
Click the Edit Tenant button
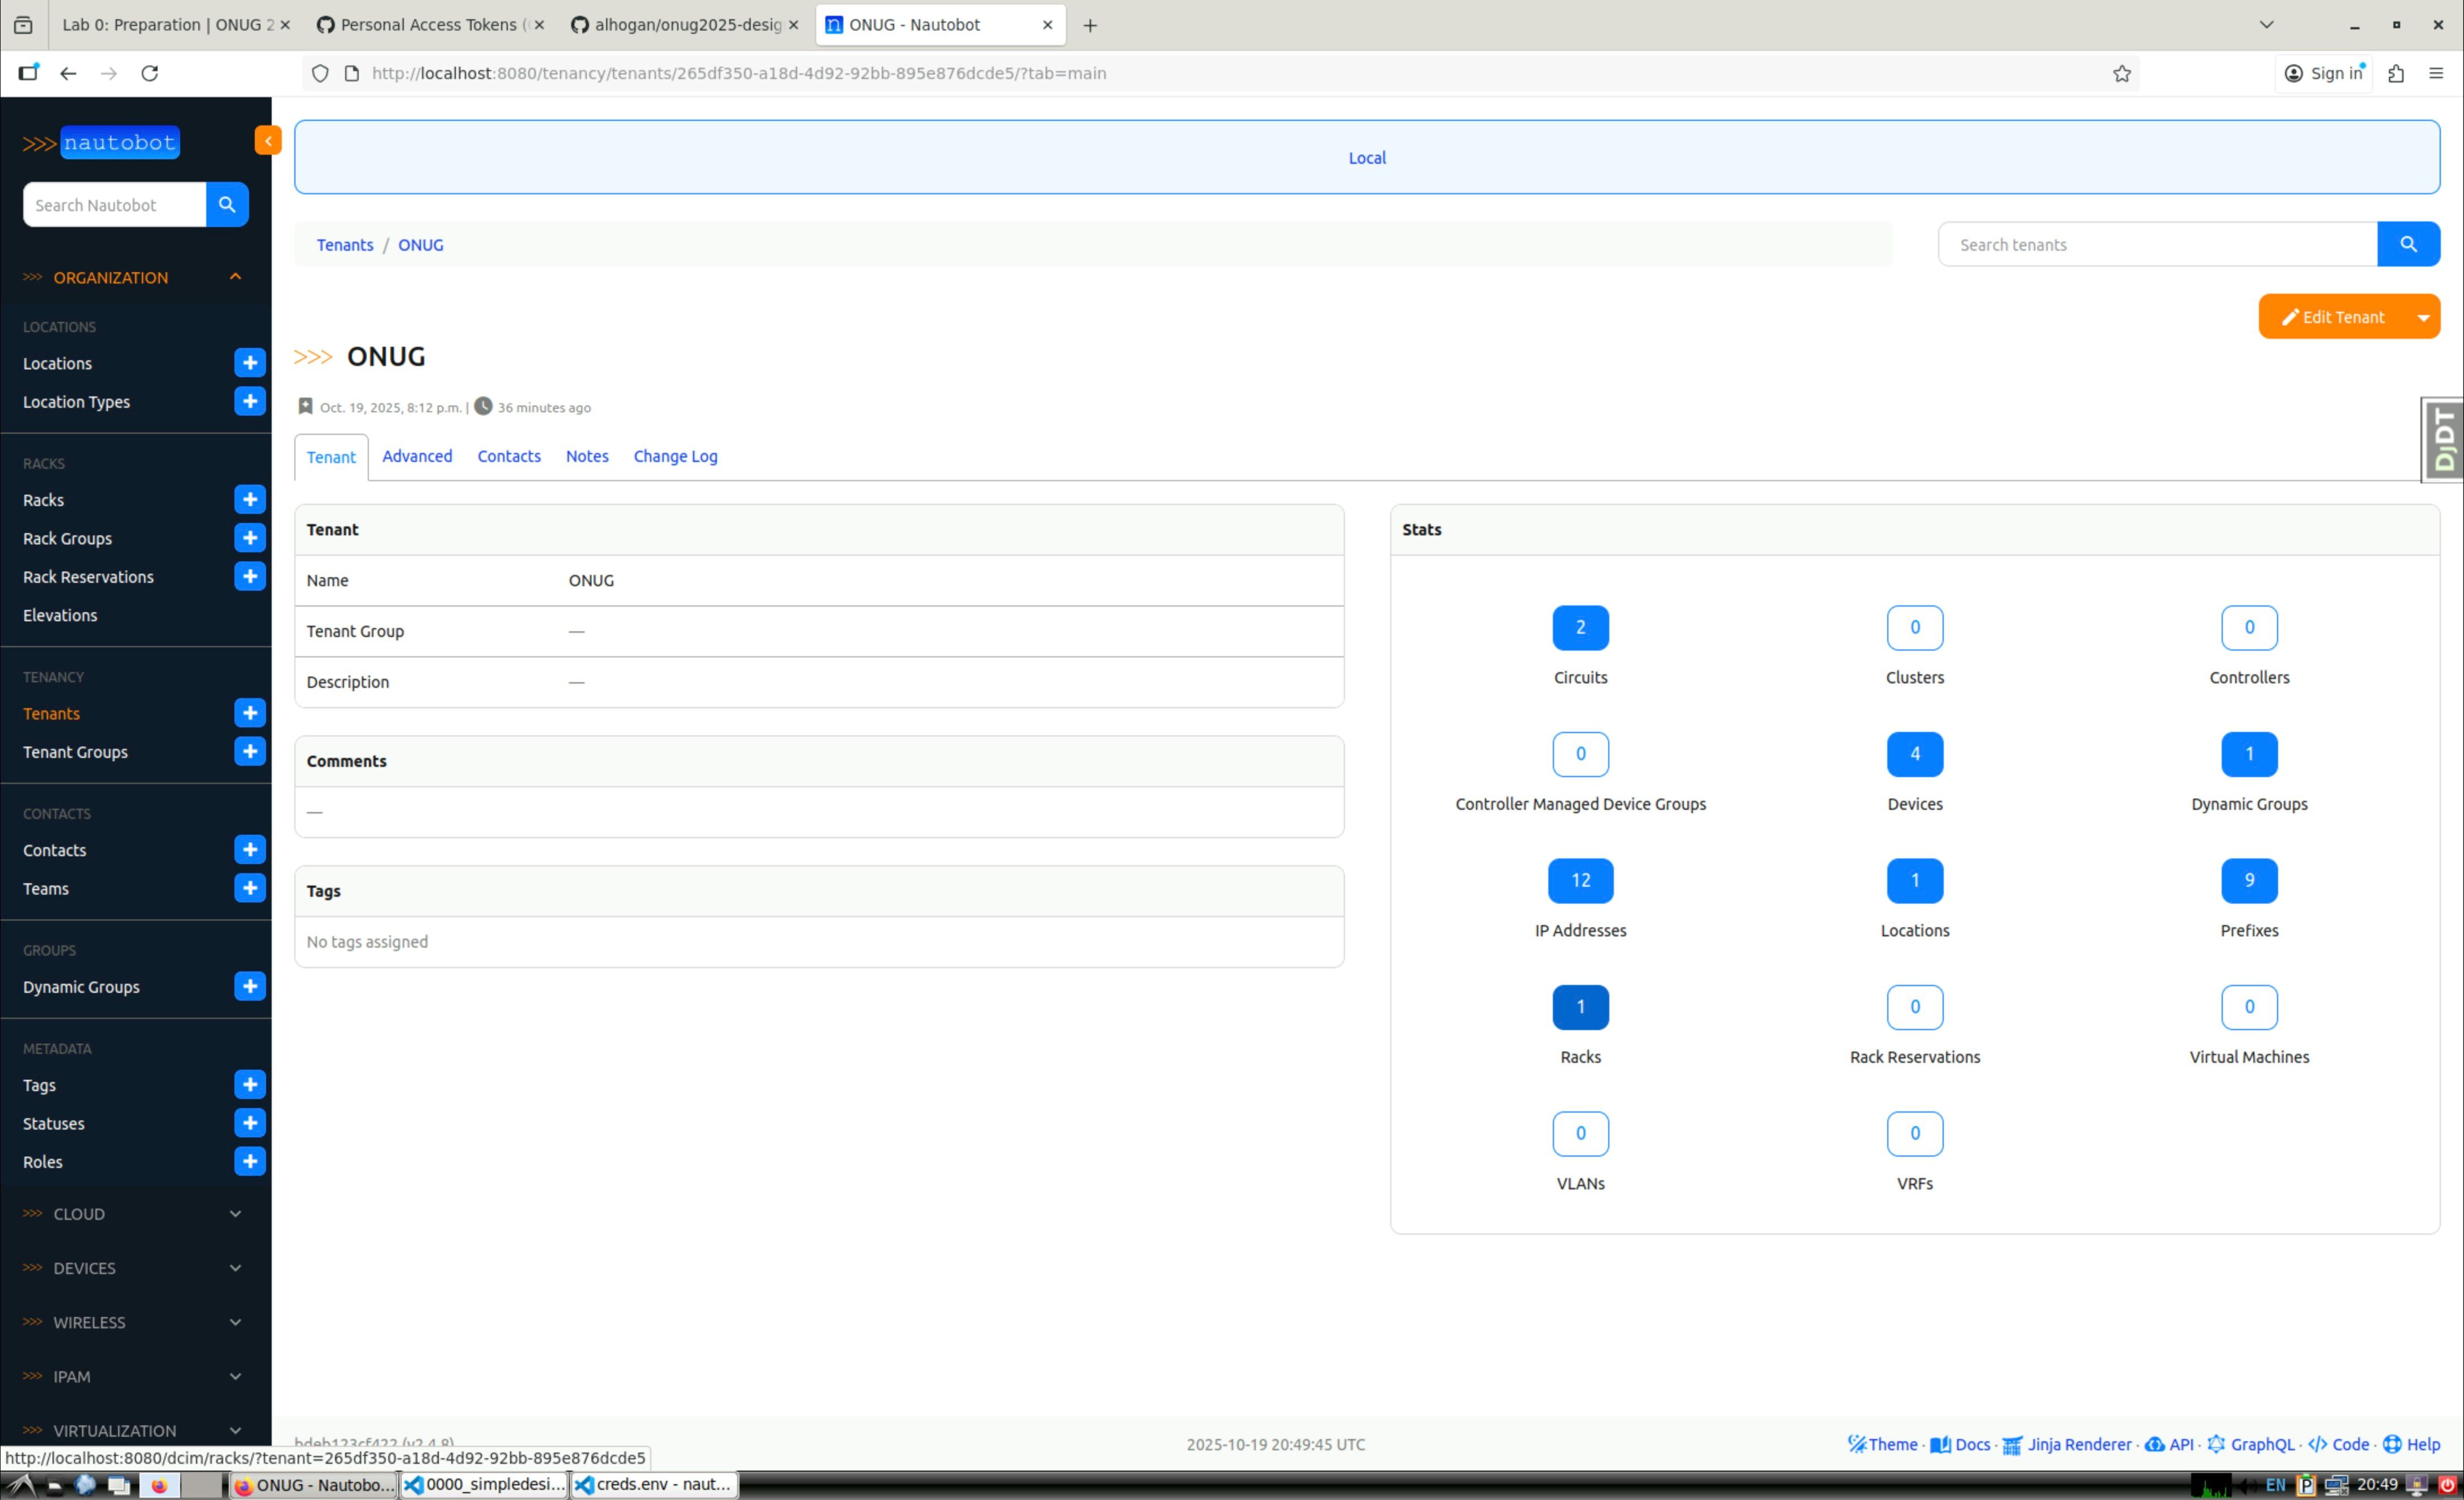(2332, 318)
